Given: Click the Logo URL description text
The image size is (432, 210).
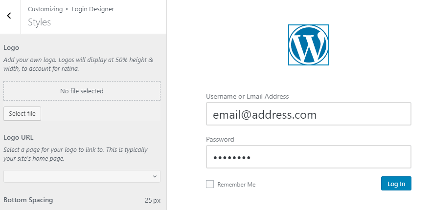Looking at the screenshot, I should click(x=76, y=154).
